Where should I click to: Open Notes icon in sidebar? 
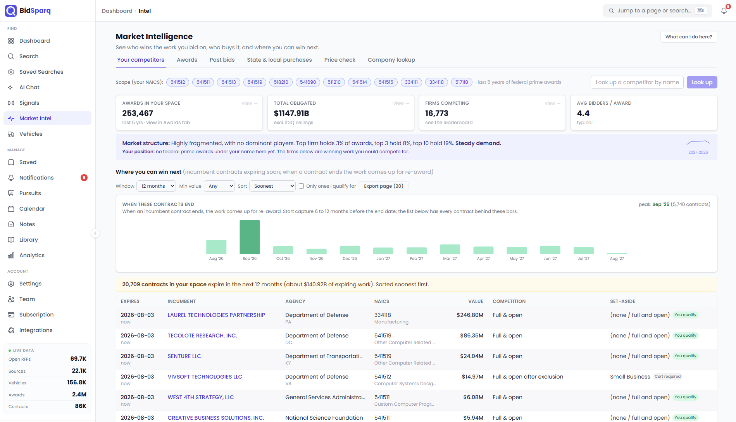(11, 224)
